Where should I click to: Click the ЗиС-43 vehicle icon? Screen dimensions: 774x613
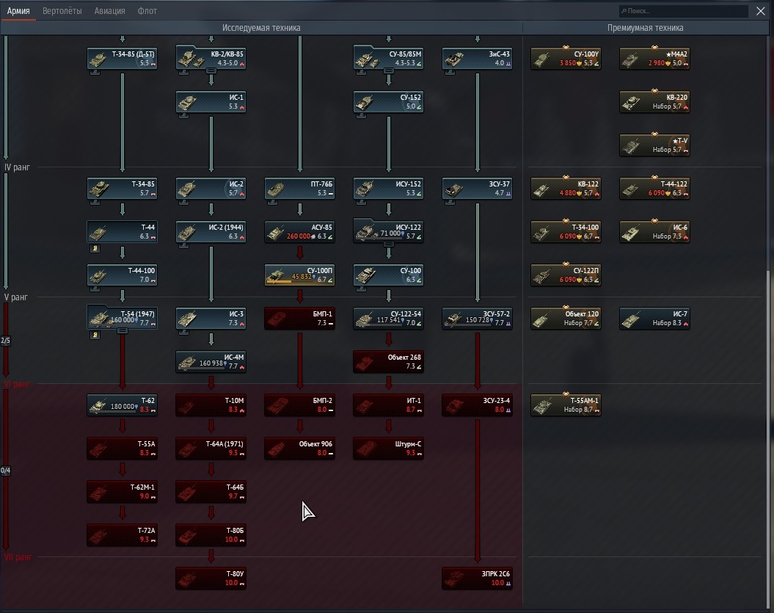(x=453, y=59)
